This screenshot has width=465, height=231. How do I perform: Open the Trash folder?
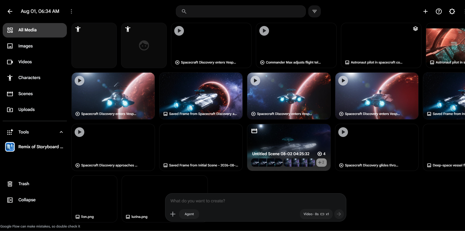click(35, 184)
